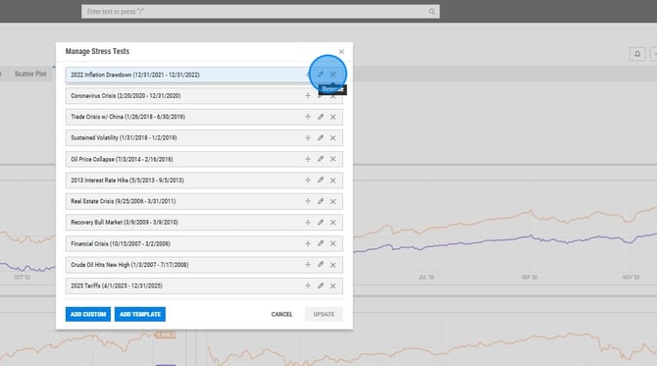Image resolution: width=657 pixels, height=366 pixels.
Task: Grab move handle of Trade Crisis w/ China
Action: tap(308, 117)
